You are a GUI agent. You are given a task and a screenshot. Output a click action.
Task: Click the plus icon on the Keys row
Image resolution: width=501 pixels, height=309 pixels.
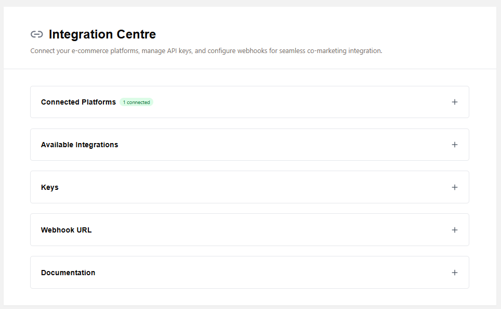click(455, 187)
